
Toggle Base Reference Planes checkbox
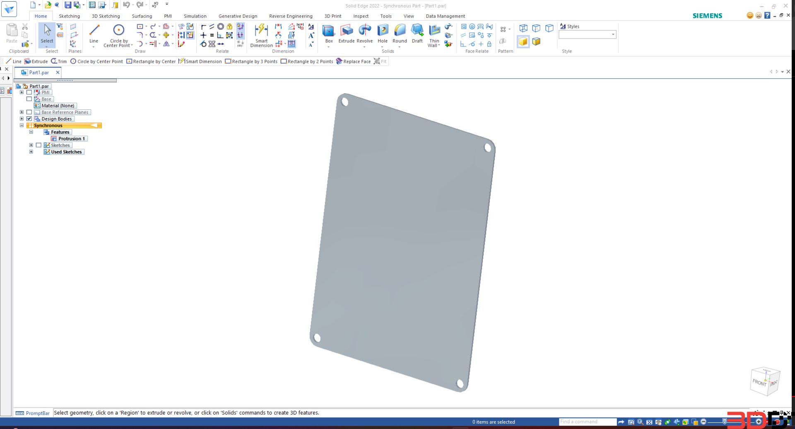(x=29, y=112)
